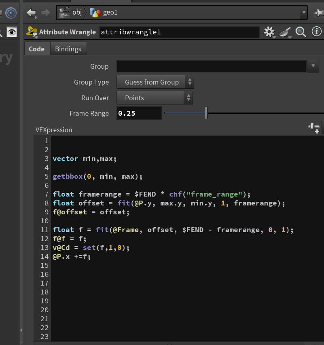The height and width of the screenshot is (345, 324).
Task: Open the Run Over Points dropdown
Action: click(x=155, y=98)
